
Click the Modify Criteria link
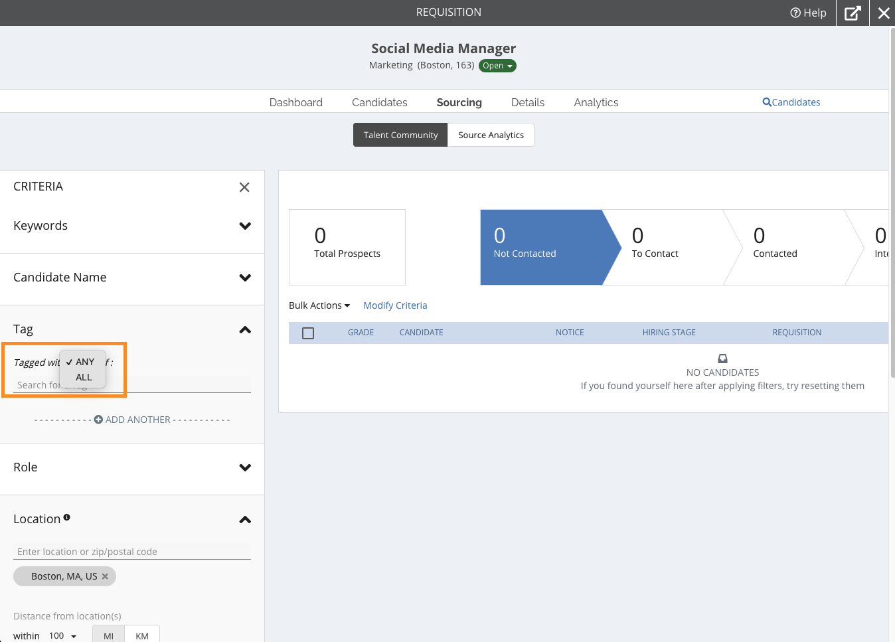tap(395, 305)
